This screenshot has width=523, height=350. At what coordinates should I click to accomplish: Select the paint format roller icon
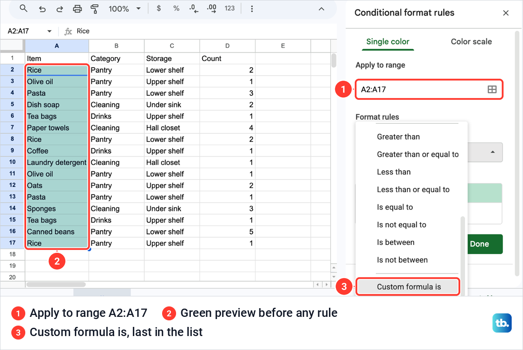(x=95, y=9)
